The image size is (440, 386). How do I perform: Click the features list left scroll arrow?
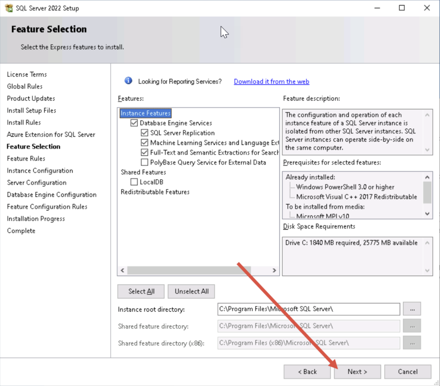122,271
